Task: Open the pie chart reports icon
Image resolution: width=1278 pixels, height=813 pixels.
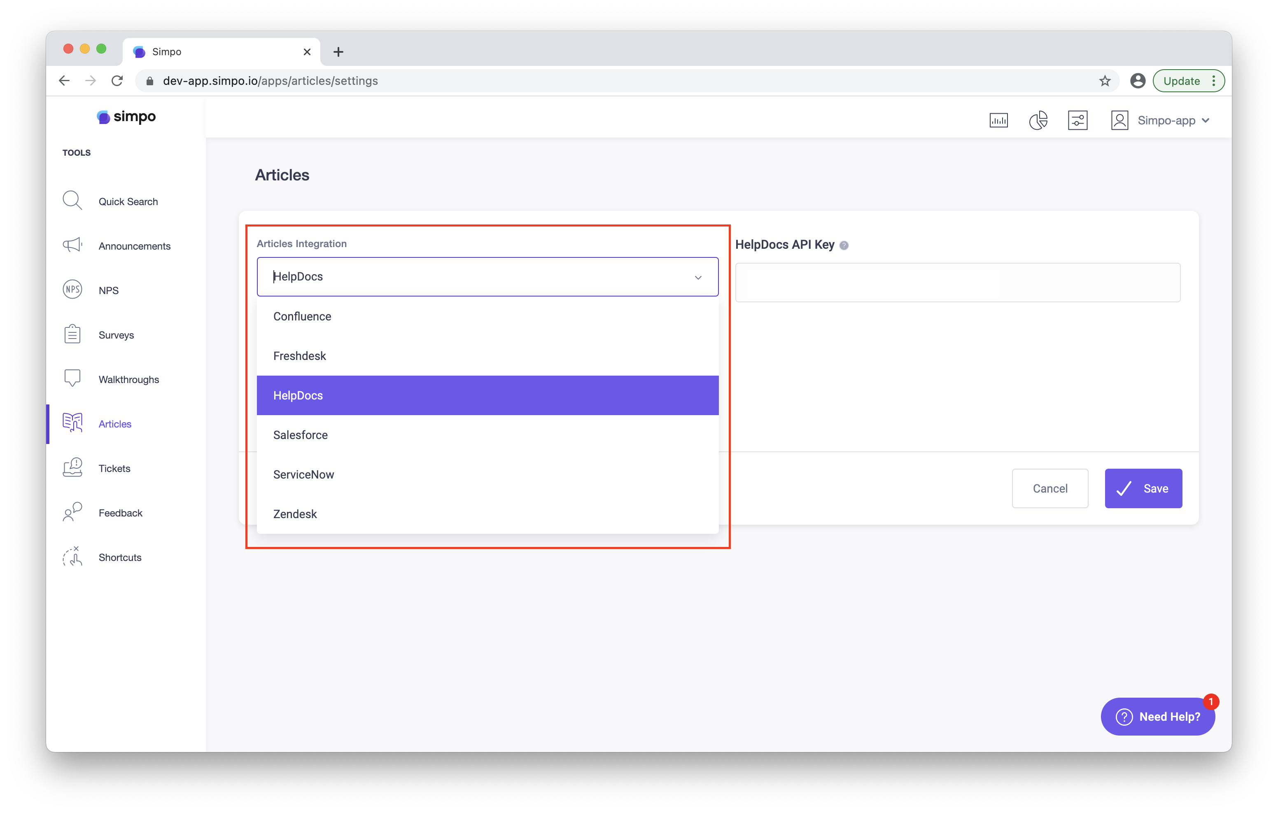Action: tap(1038, 121)
